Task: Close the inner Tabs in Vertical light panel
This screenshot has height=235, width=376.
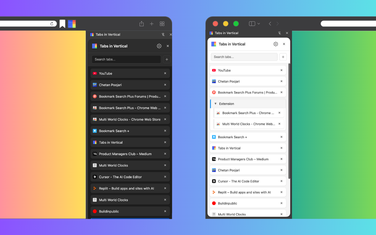Action: click(284, 44)
